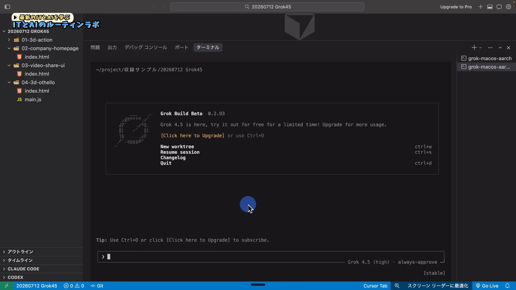Click the plus icon beside Upgrade to Pro
The width and height of the screenshot is (516, 290).
(481, 7)
